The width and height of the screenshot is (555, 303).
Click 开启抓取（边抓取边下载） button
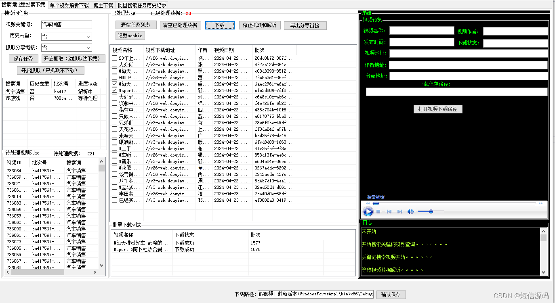[74, 59]
